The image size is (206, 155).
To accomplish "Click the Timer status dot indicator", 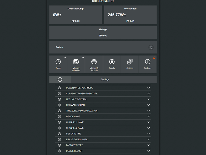I will coord(65,57).
